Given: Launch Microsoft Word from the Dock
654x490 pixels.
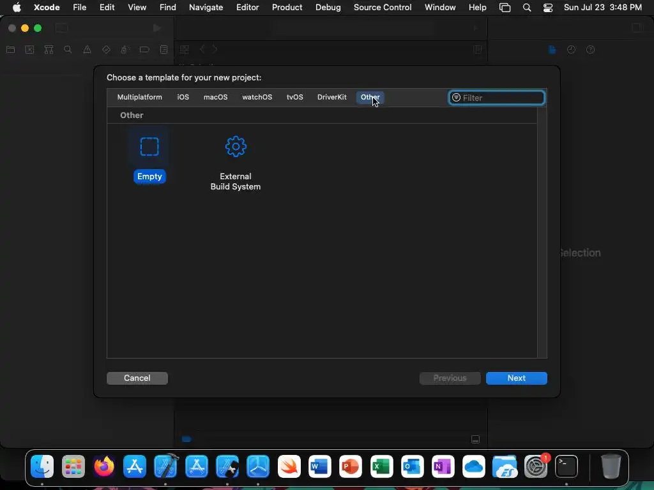Looking at the screenshot, I should (320, 466).
